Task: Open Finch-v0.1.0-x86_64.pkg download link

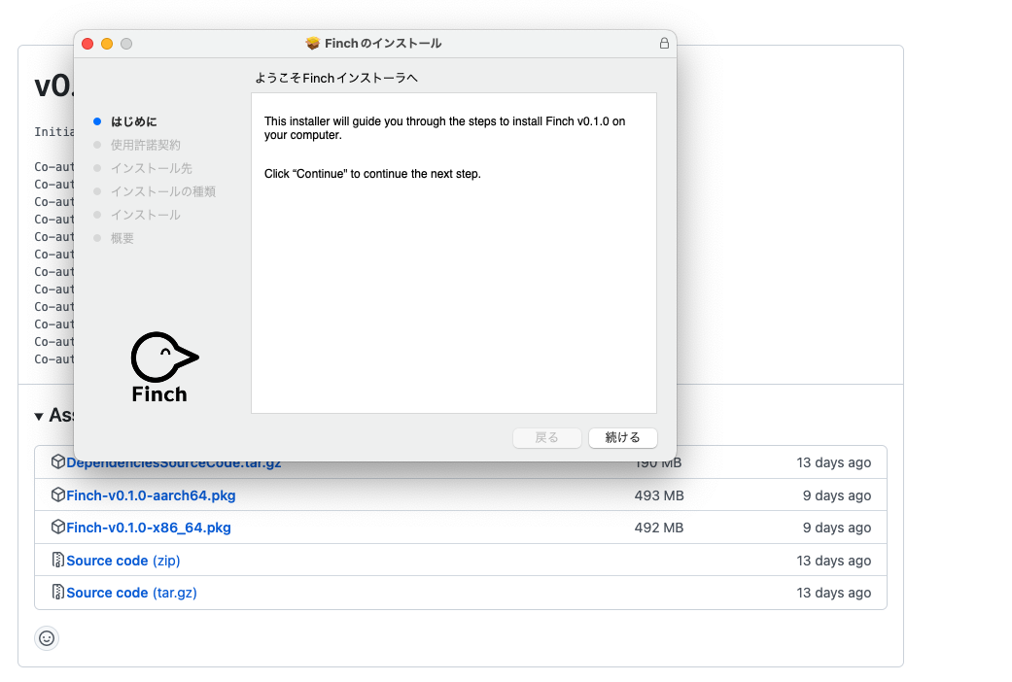Action: pos(149,528)
